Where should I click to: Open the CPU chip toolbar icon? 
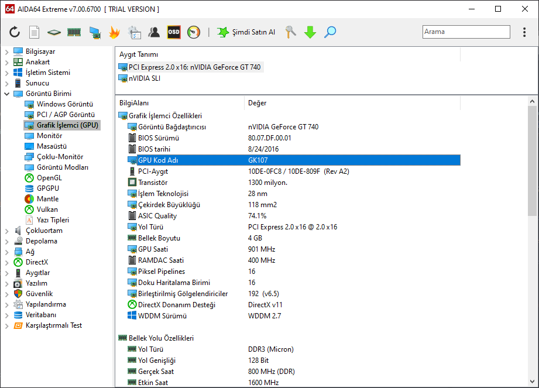[54, 32]
